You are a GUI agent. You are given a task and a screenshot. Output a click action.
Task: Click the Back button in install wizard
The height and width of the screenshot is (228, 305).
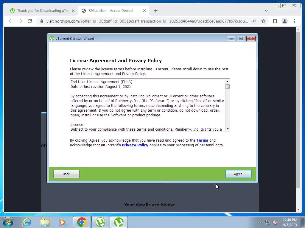(66, 174)
